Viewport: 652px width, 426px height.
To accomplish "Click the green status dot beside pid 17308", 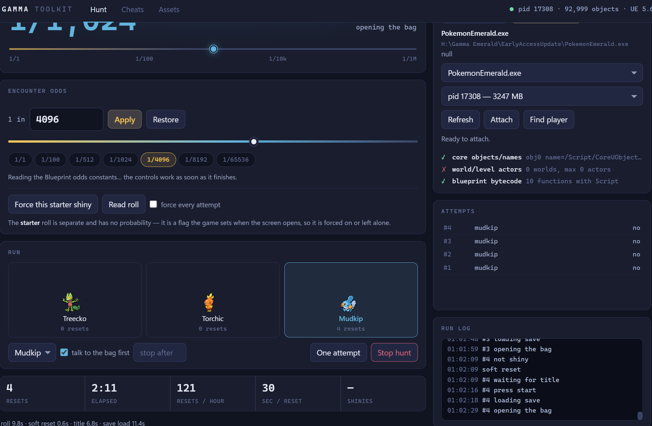I will point(512,9).
